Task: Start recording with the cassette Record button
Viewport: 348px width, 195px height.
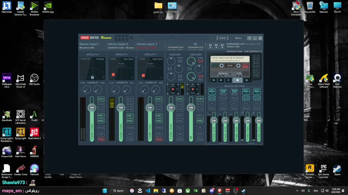Action: coord(247,80)
